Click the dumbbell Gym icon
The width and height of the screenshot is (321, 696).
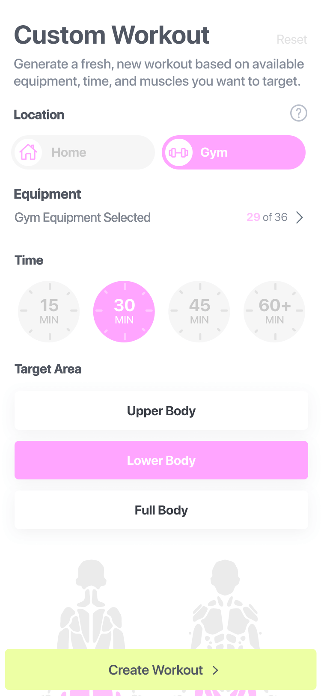[x=178, y=152]
